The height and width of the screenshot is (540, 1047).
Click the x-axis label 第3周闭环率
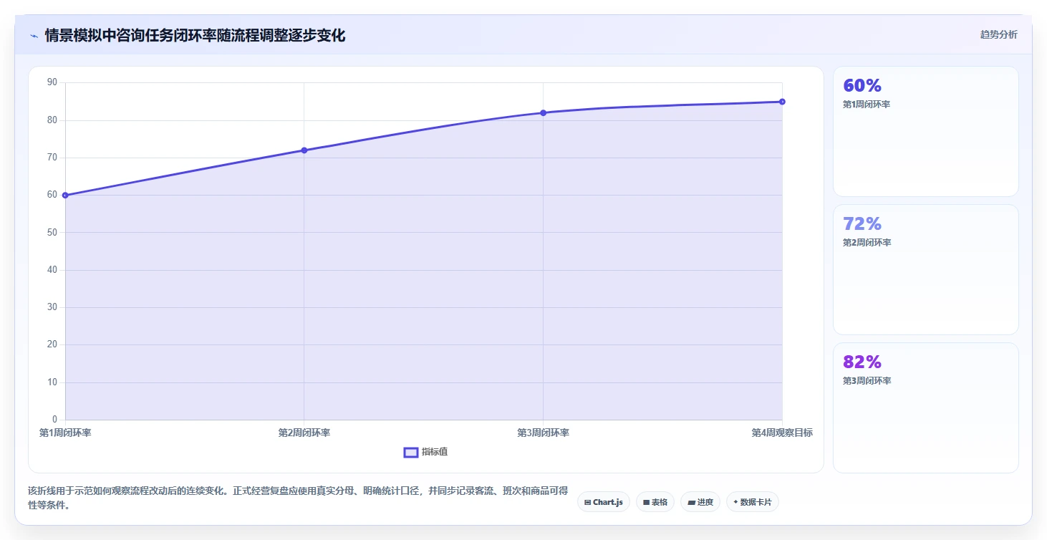tap(543, 433)
